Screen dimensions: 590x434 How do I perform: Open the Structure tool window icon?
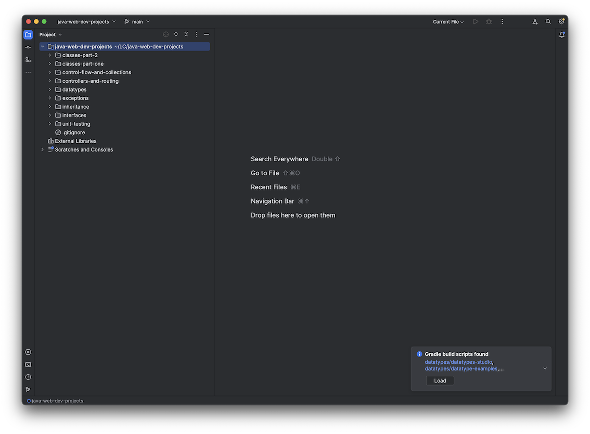tap(28, 60)
